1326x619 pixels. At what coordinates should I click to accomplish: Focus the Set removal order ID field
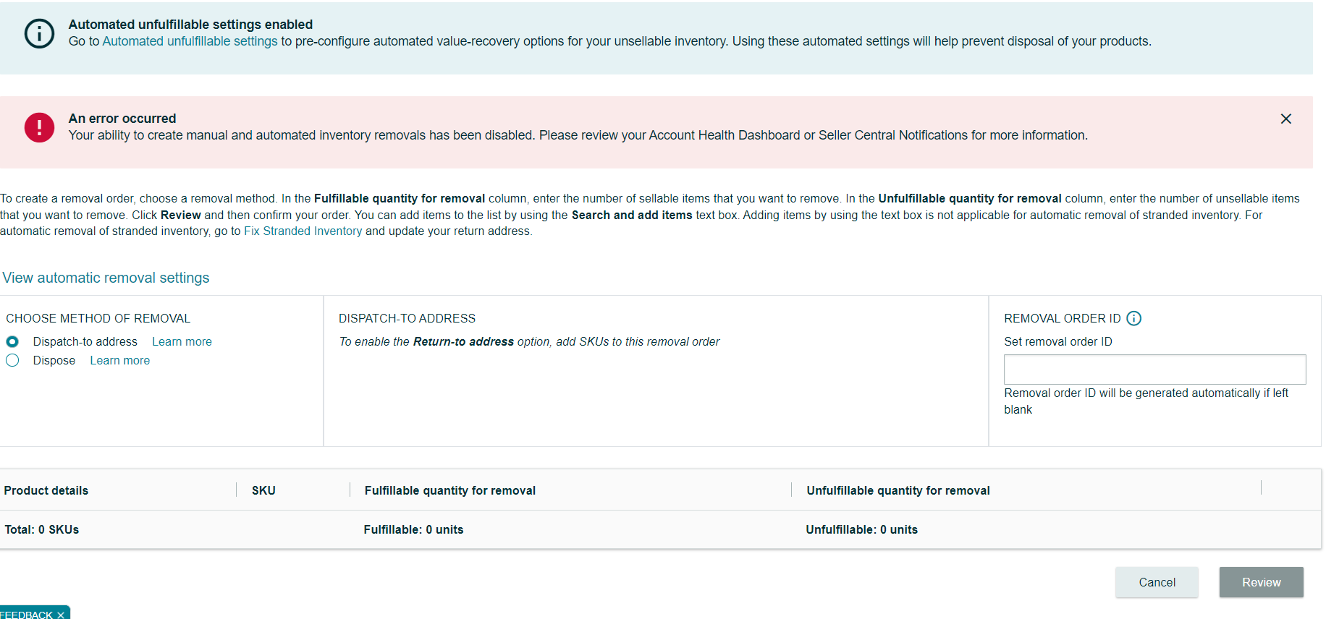click(x=1154, y=370)
